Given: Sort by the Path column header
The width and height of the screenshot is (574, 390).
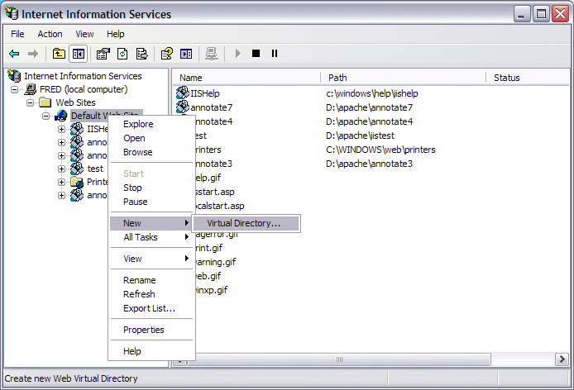Looking at the screenshot, I should point(404,78).
